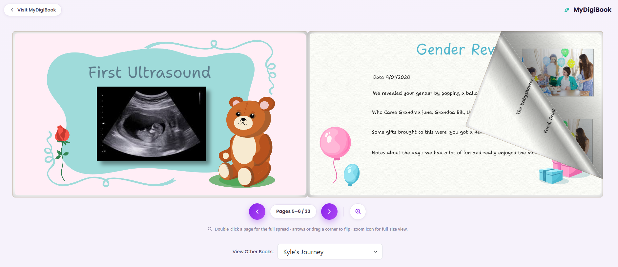Image resolution: width=618 pixels, height=267 pixels.
Task: Click the baby shower photo thumbnail
Action: (x=561, y=72)
